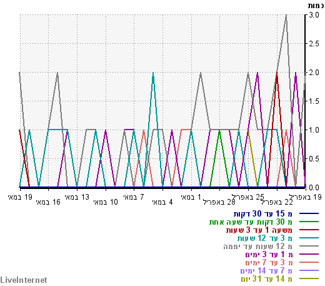Click x-axis date '13 במאי'

click(77, 197)
